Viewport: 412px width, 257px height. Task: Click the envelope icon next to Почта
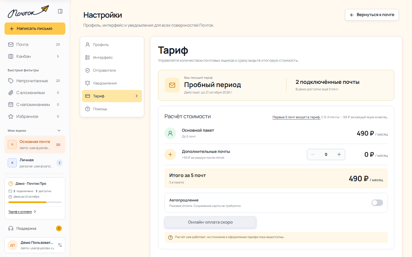coord(11,44)
